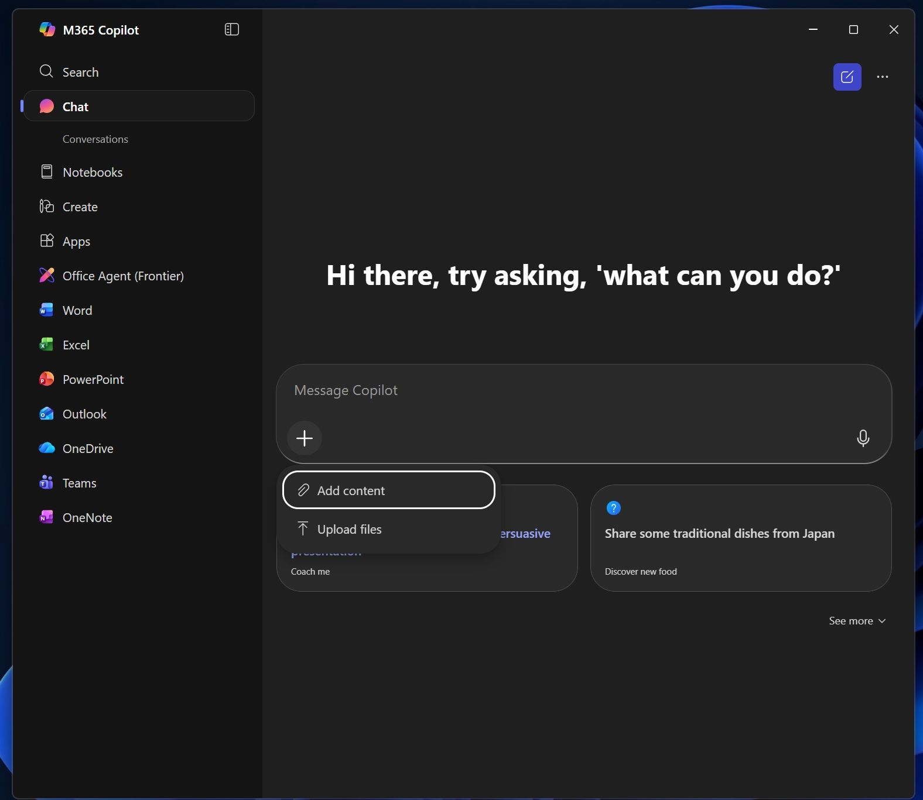Open Word from the sidebar
Screen dimensions: 923x800
[x=77, y=311]
